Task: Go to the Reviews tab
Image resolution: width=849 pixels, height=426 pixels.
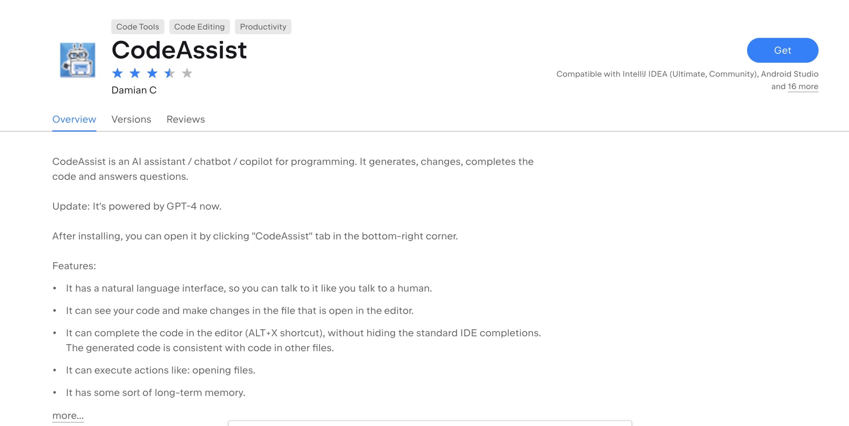Action: [186, 119]
